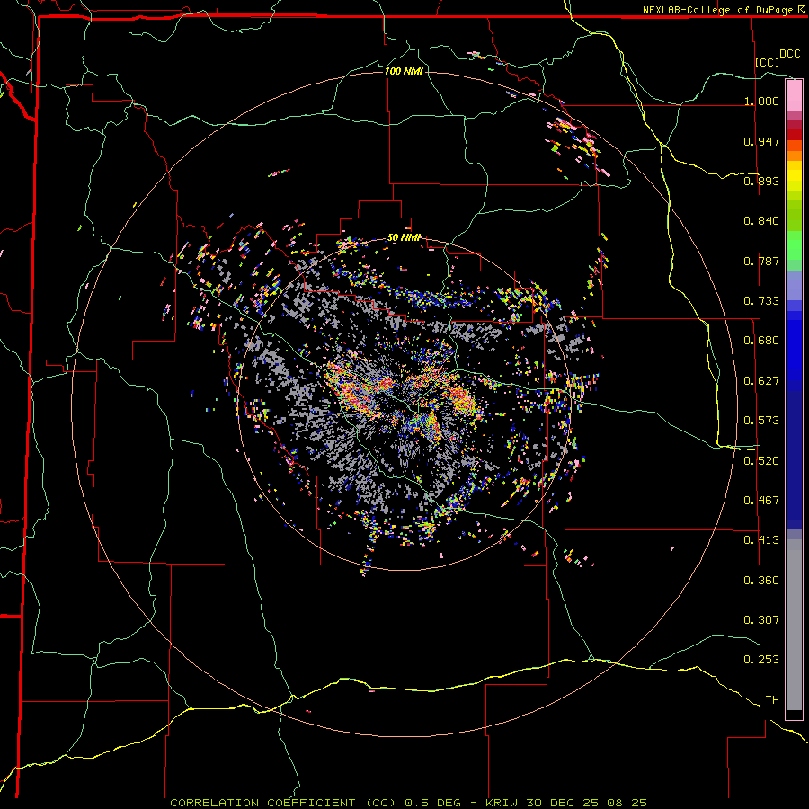Click the 0.253 color scale value

pyautogui.click(x=761, y=660)
